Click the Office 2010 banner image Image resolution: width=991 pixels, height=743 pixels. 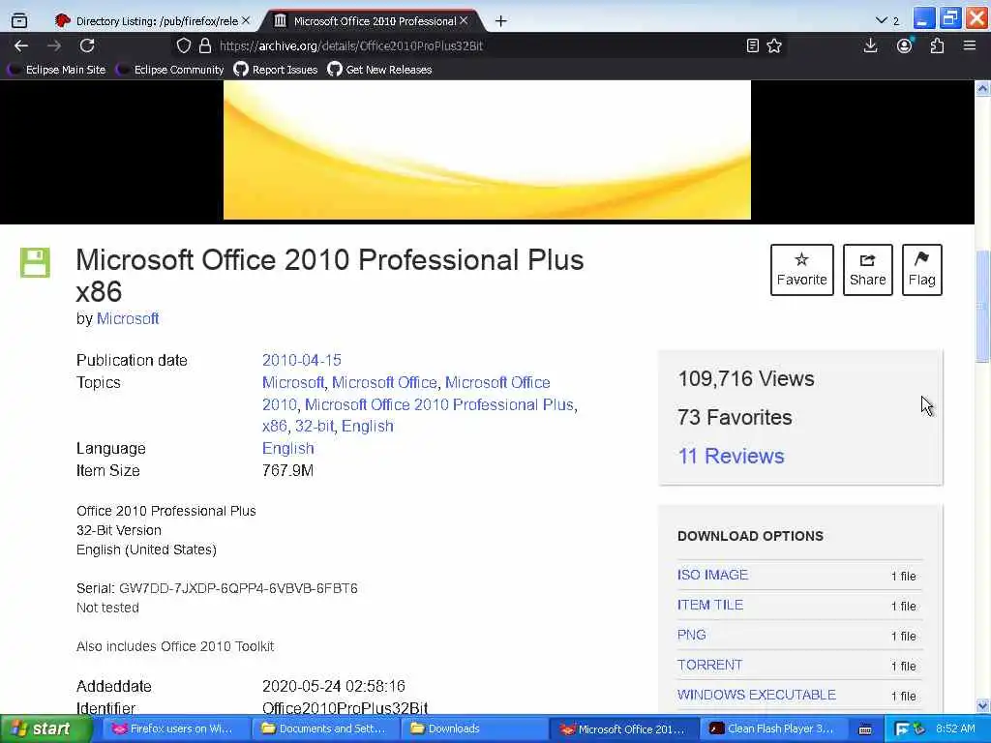click(x=488, y=150)
